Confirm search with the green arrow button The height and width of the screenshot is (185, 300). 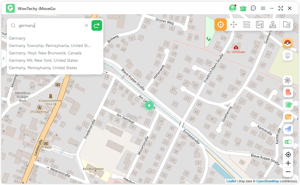(97, 25)
